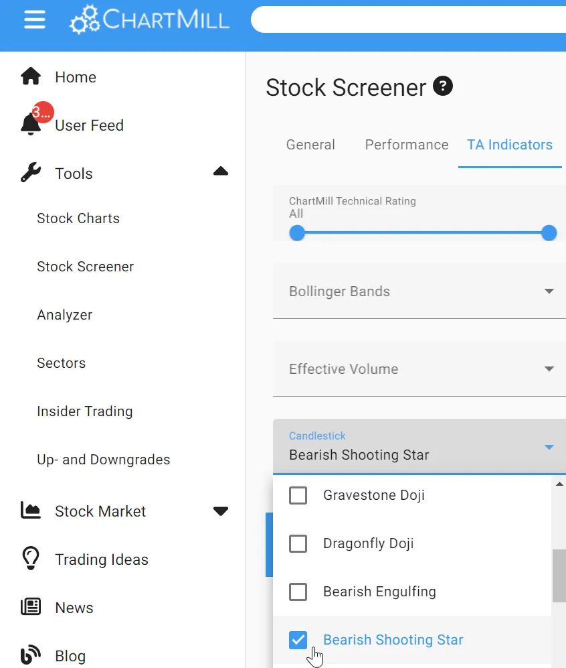The image size is (566, 668).
Task: Open Stock Screener help question mark
Action: click(x=443, y=86)
